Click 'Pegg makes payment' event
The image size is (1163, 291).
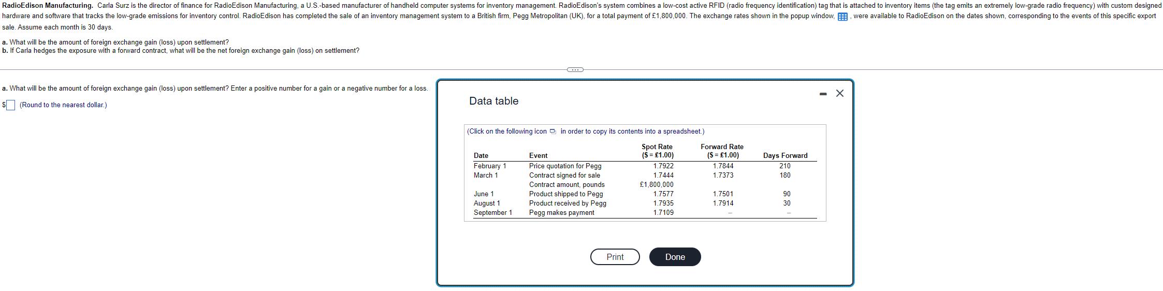click(x=562, y=213)
